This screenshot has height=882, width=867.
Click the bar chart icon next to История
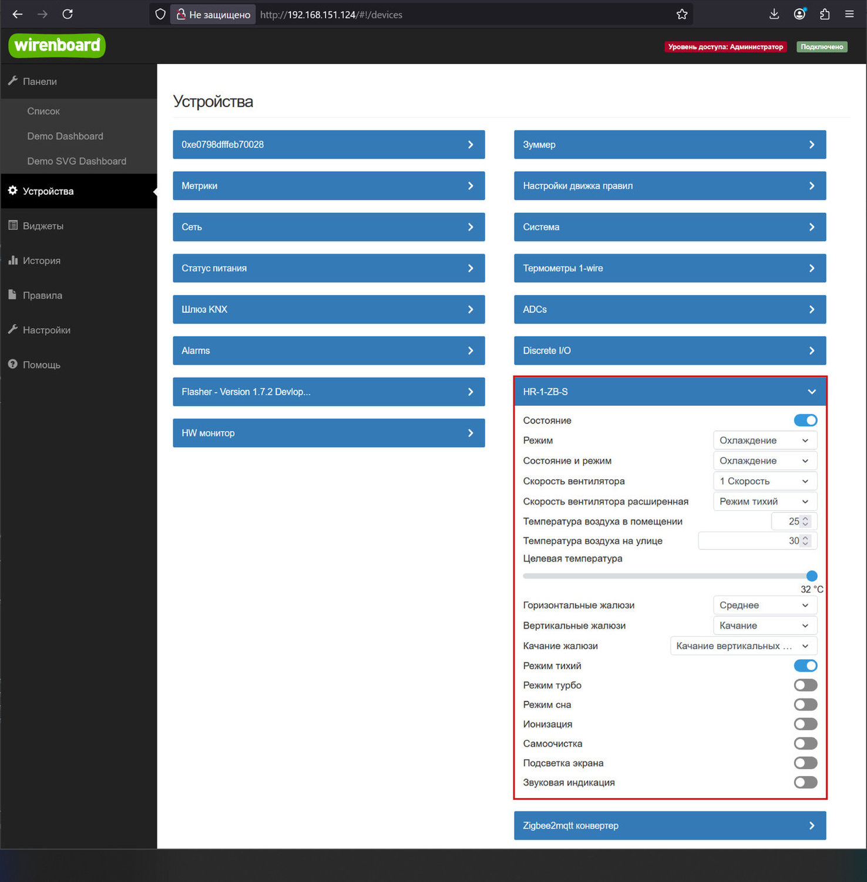coord(13,260)
